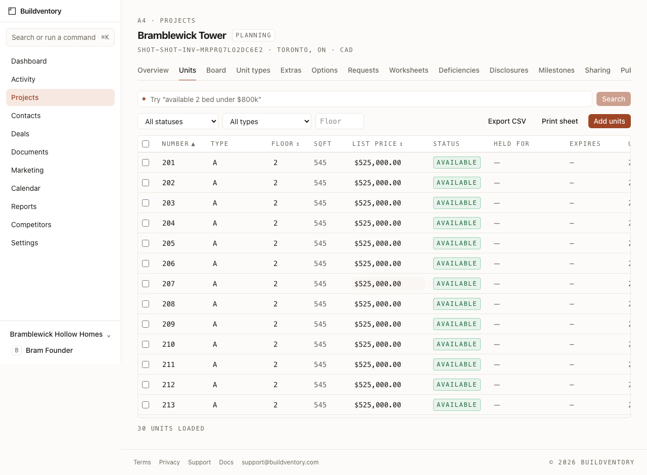This screenshot has height=475, width=647.
Task: Click the Floor filter input
Action: coord(340,121)
